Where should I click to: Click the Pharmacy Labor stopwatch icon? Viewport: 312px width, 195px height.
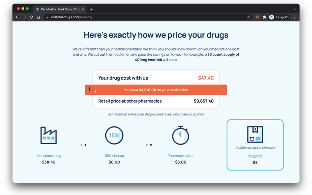click(x=181, y=135)
